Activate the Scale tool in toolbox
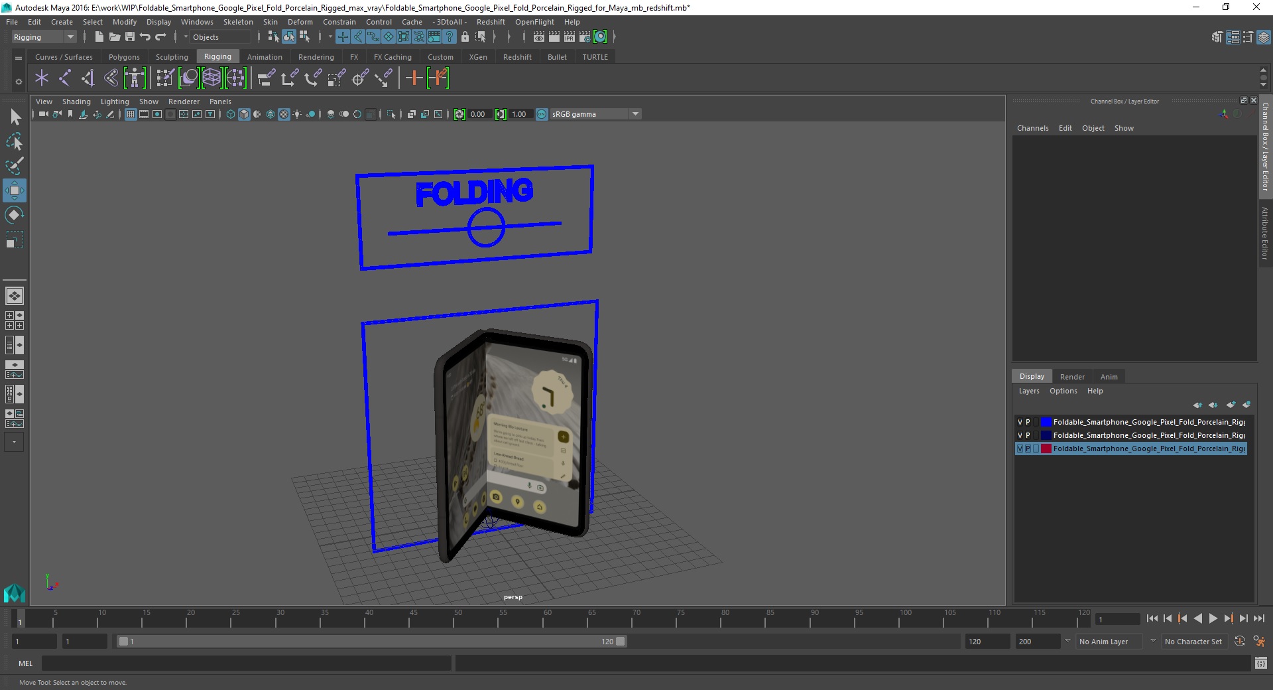 [15, 240]
